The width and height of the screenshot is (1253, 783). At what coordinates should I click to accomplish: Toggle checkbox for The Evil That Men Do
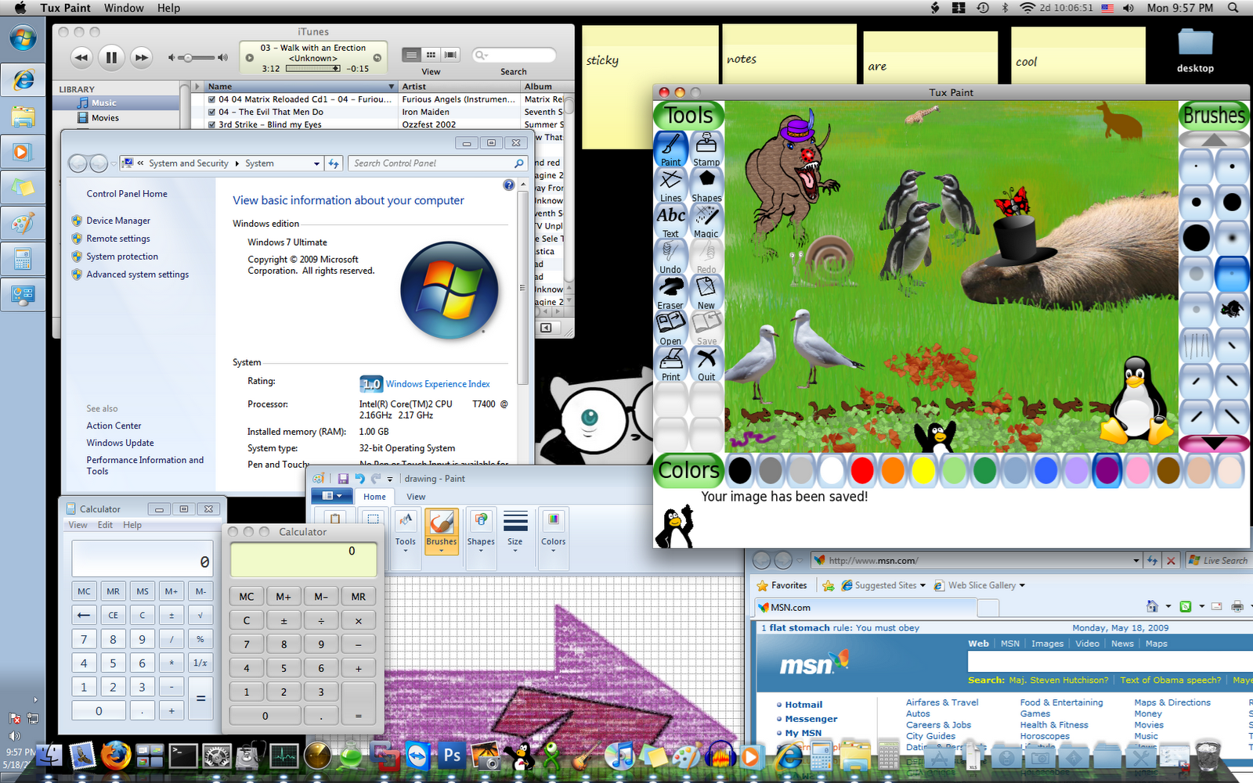(212, 112)
